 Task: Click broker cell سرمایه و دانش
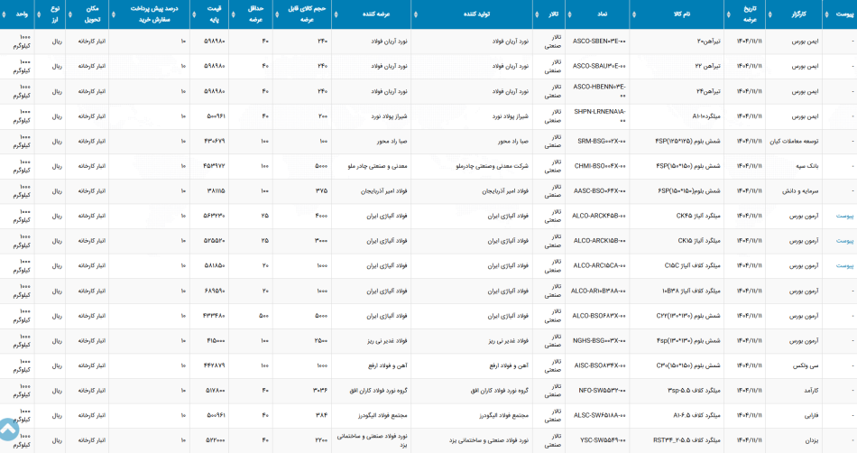coord(800,191)
